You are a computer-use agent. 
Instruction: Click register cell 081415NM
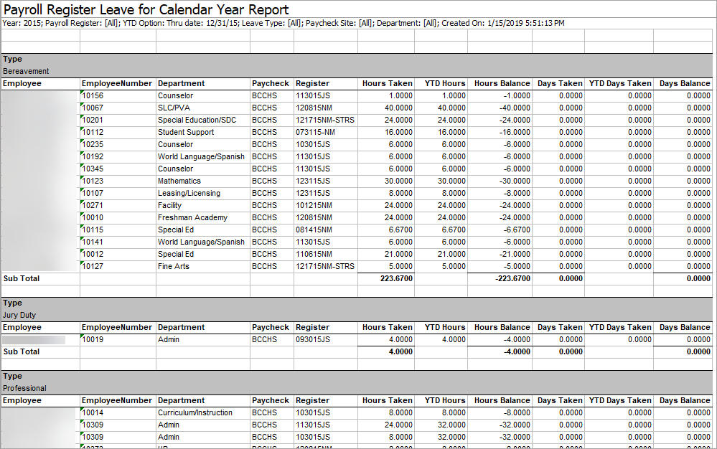pos(314,230)
